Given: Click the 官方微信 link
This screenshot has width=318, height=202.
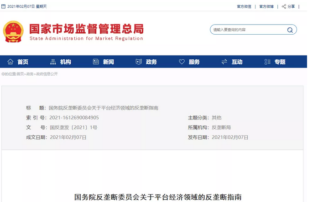Looking at the screenshot, I should pyautogui.click(x=244, y=7).
